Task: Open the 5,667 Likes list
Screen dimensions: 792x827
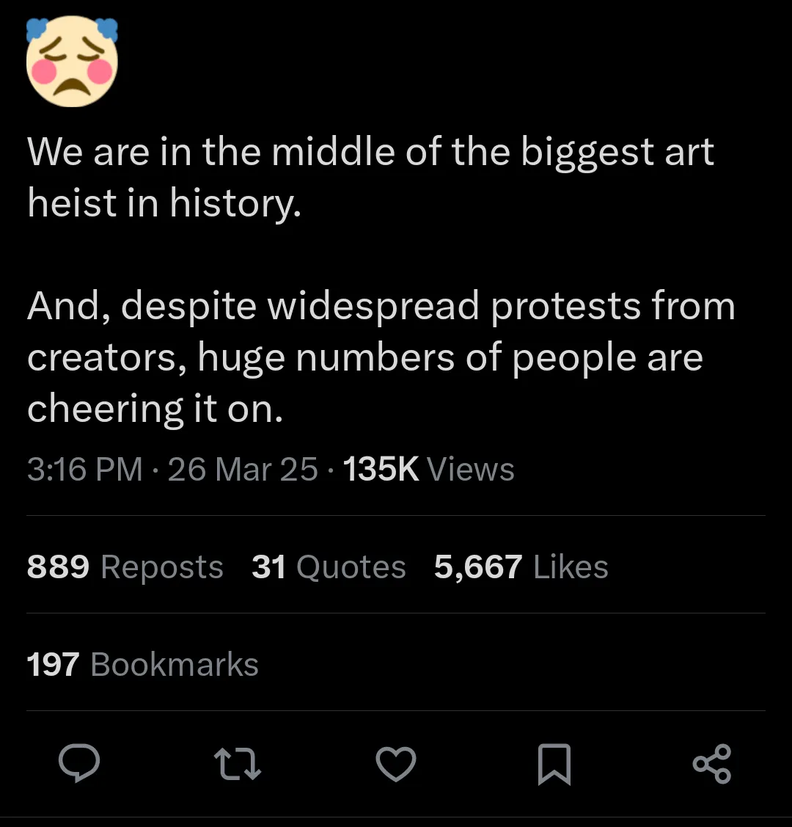Action: (x=521, y=567)
